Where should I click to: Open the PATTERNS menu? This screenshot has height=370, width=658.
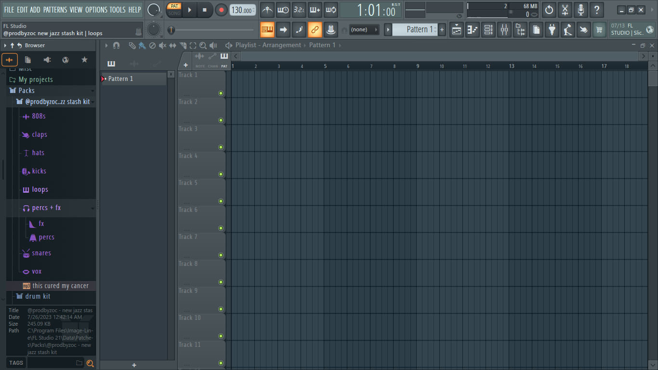(x=55, y=10)
